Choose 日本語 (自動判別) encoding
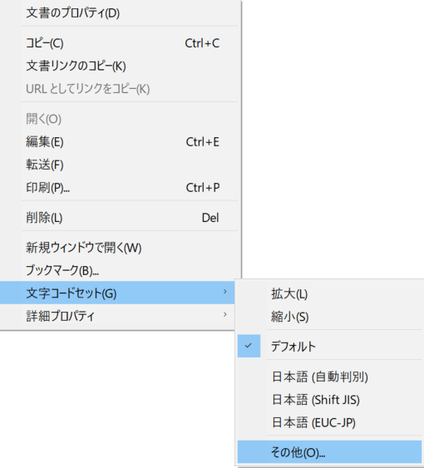The width and height of the screenshot is (424, 468). coord(330,377)
